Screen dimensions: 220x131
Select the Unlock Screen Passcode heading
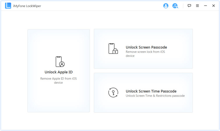pos(146,47)
